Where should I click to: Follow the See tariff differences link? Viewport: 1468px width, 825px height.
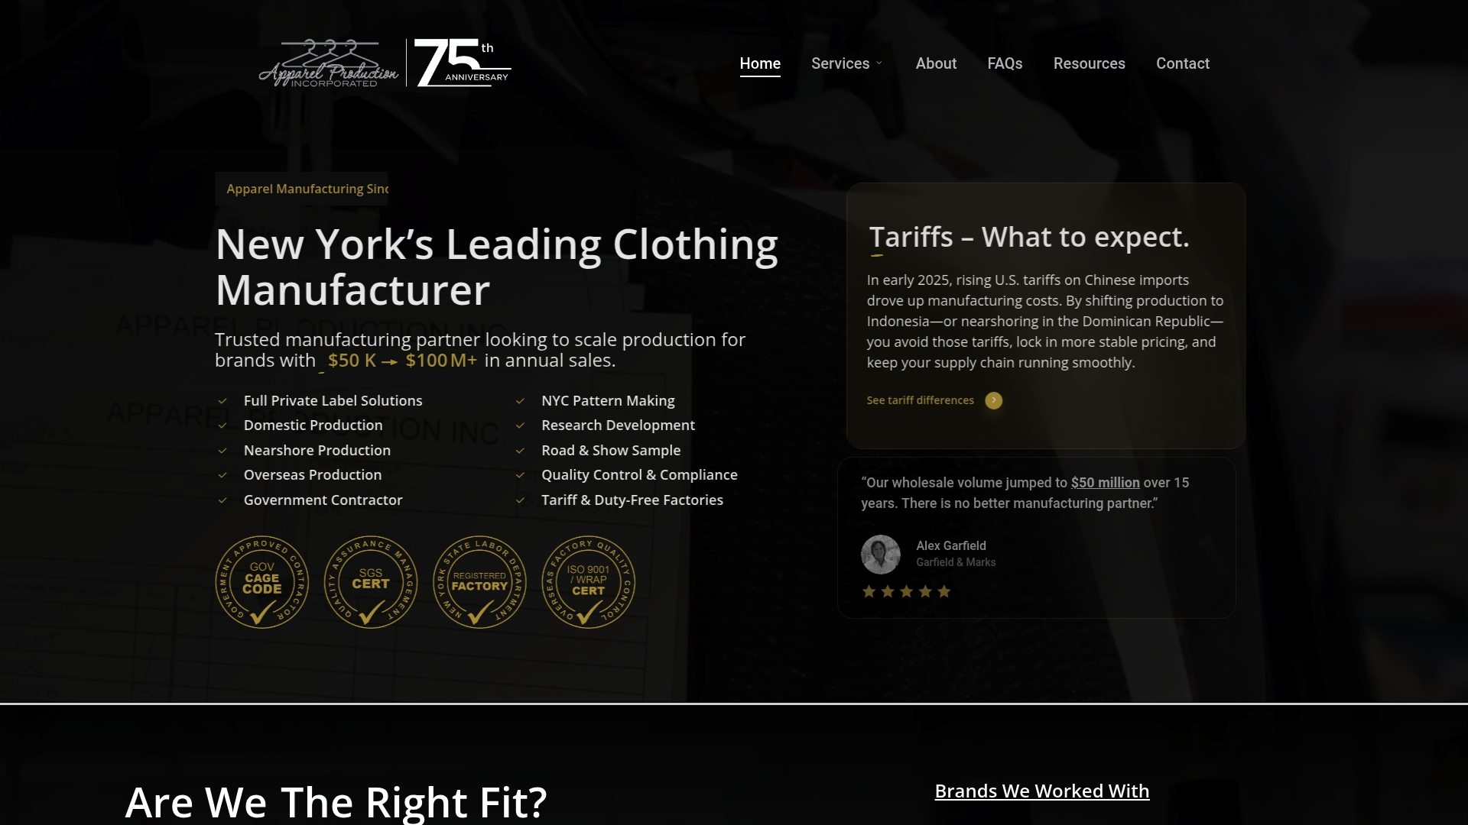click(x=920, y=400)
